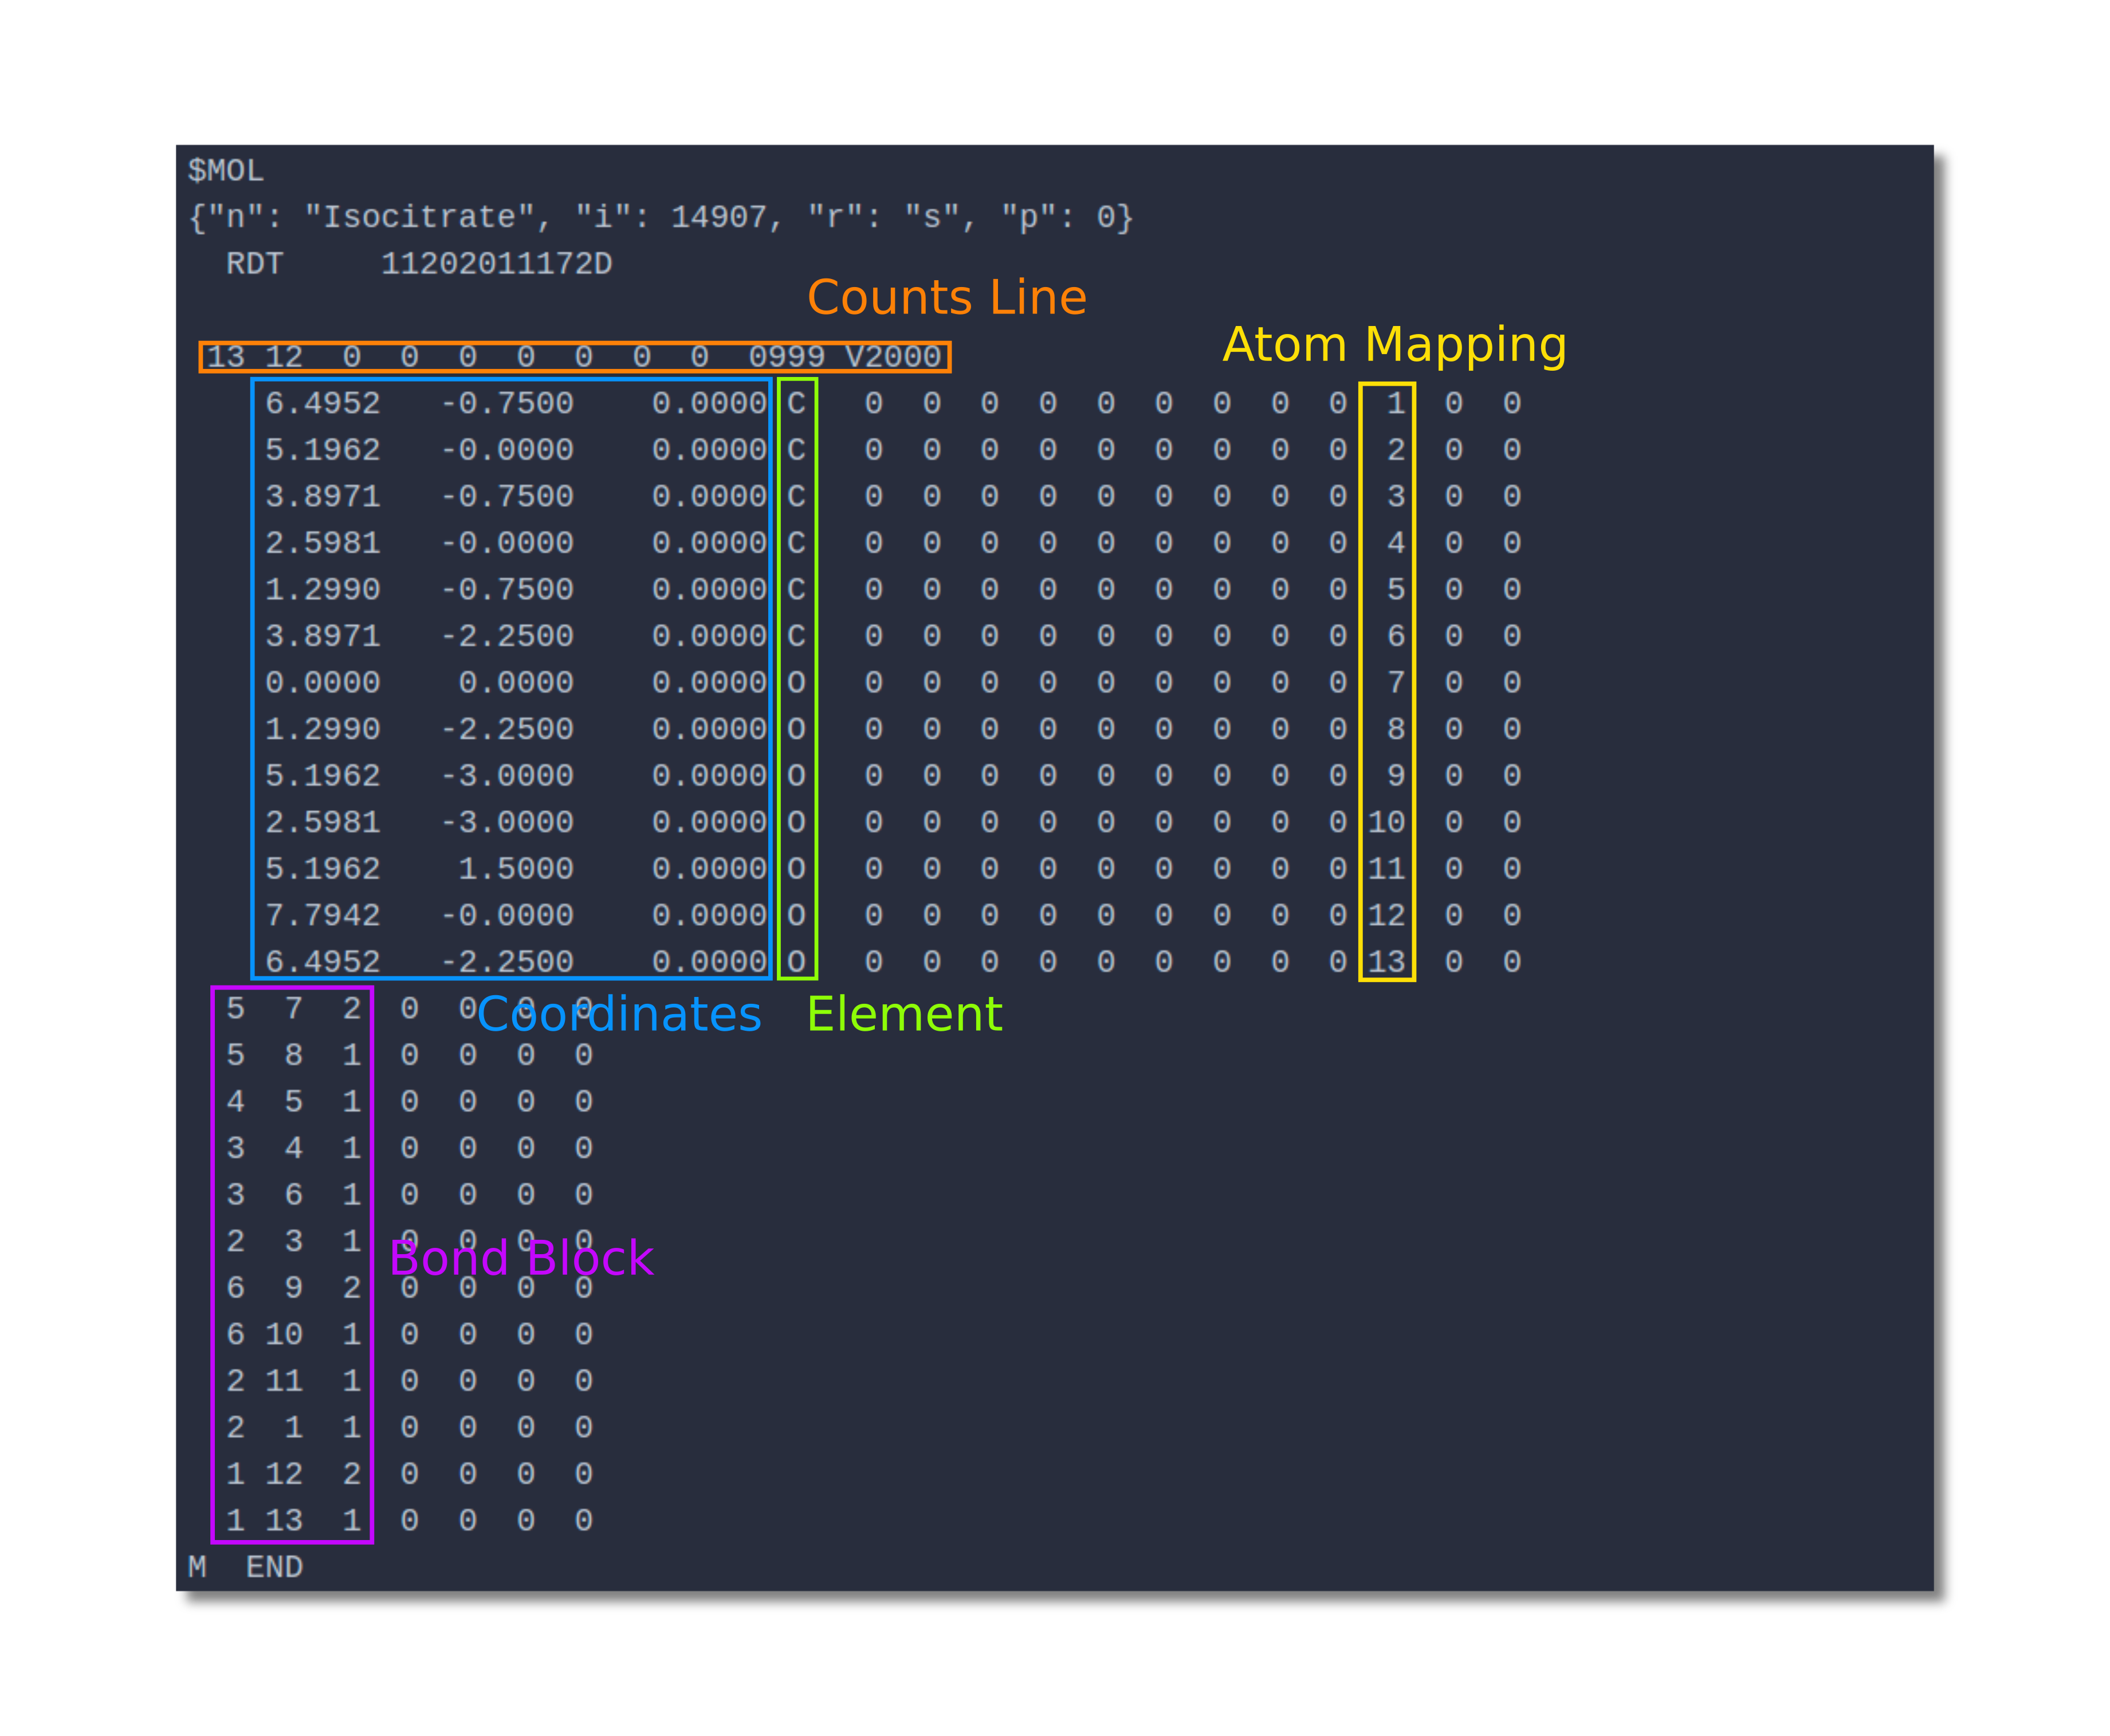This screenshot has height=1736, width=2110.
Task: Click atom mapping number 10
Action: tap(1387, 822)
